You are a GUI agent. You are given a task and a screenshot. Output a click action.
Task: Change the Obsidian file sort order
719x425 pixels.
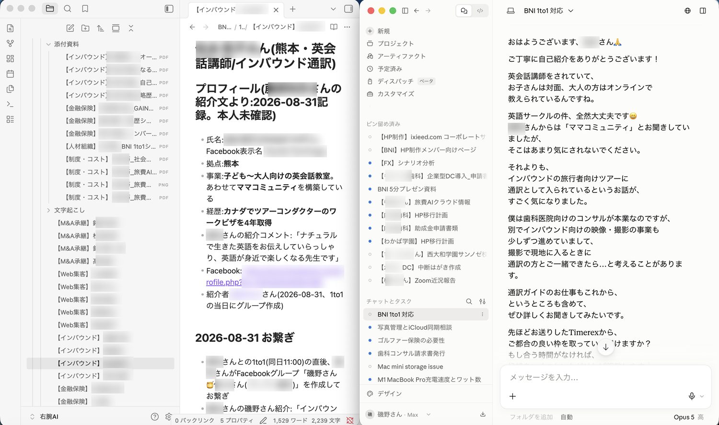(100, 28)
